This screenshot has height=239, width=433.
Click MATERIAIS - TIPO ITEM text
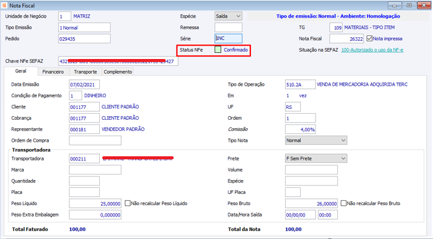[370, 27]
